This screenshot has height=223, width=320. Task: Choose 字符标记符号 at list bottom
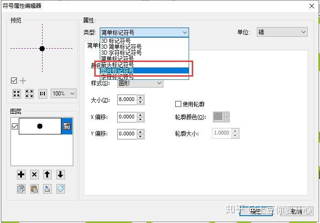pyautogui.click(x=145, y=77)
